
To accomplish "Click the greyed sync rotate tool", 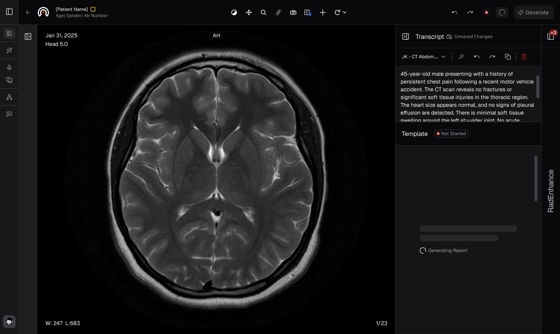I will tap(278, 12).
